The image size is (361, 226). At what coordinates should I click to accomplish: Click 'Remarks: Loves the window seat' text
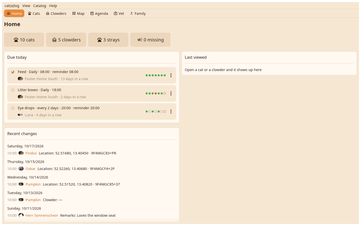coord(88,215)
